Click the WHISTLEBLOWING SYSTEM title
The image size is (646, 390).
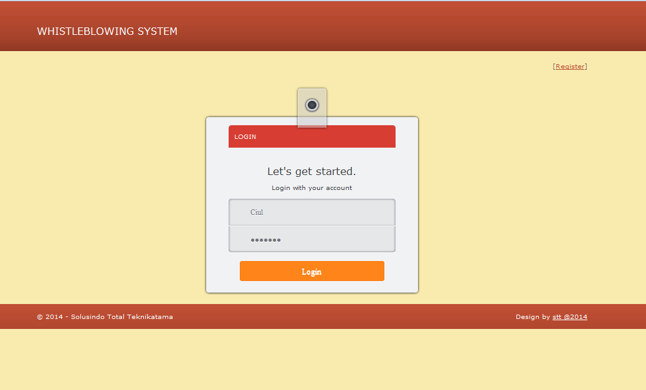(x=107, y=31)
